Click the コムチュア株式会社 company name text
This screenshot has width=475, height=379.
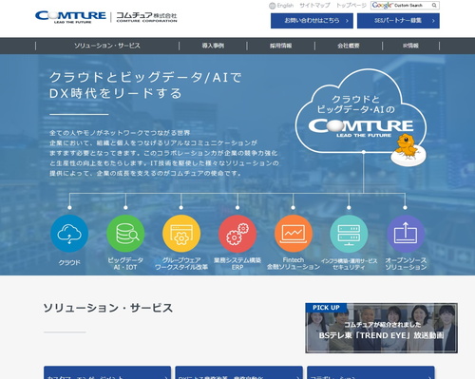pyautogui.click(x=146, y=16)
